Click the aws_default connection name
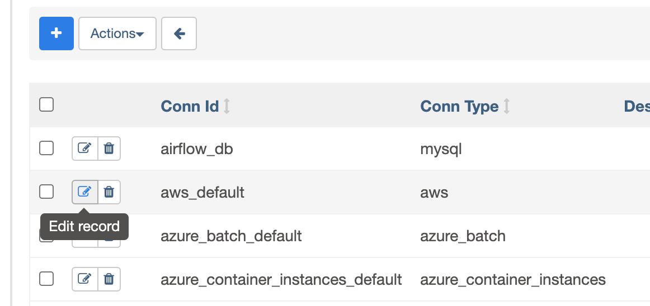 point(202,193)
